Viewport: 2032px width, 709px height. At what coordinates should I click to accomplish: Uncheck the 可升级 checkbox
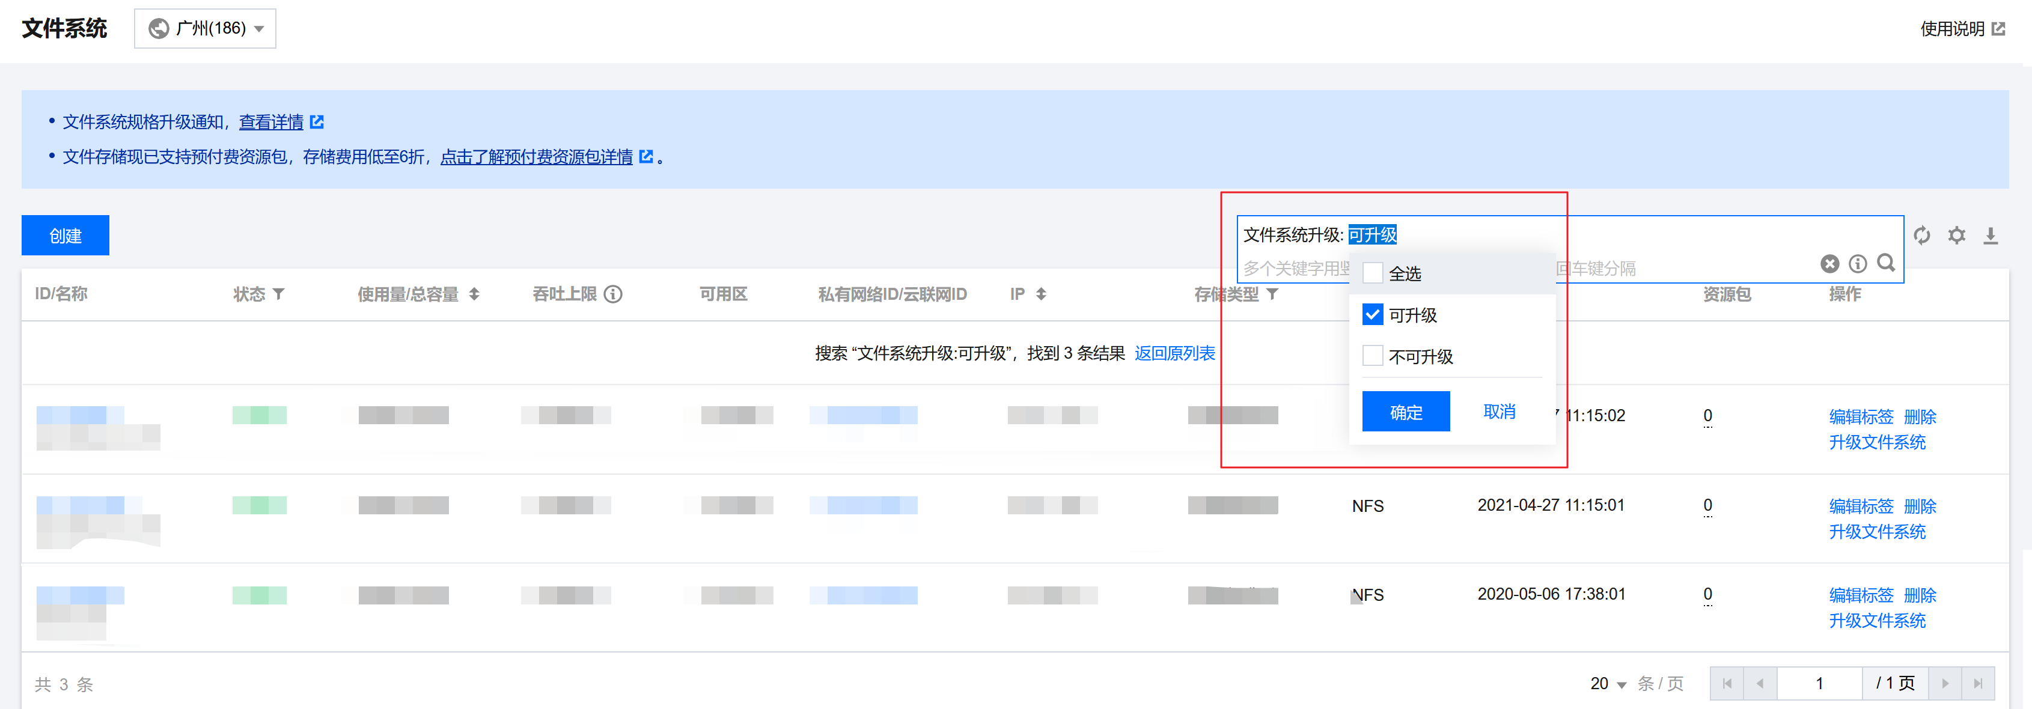[1373, 315]
